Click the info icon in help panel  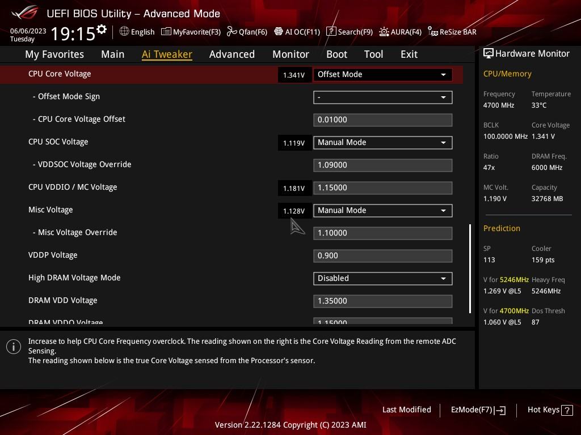(14, 347)
